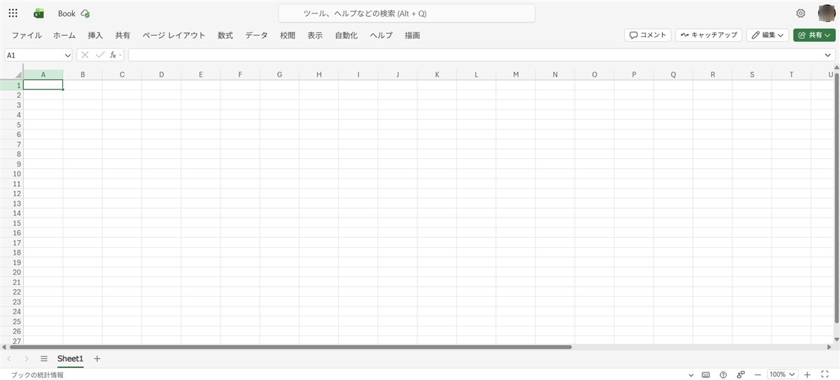
Task: Open the 編集 editing mode dropdown
Action: click(x=768, y=35)
